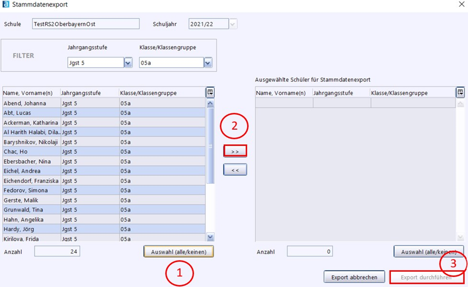
Task: Click the app logo icon in title bar
Action: click(x=5, y=4)
